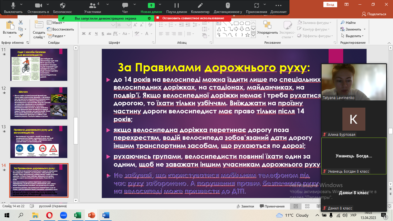Toggle the Notes (Заметки) pane
The height and width of the screenshot is (221, 393).
click(245, 206)
